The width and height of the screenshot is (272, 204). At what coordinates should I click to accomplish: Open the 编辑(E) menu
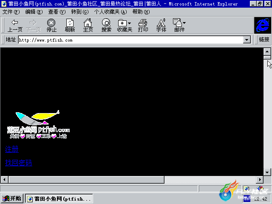pyautogui.click(x=34, y=12)
